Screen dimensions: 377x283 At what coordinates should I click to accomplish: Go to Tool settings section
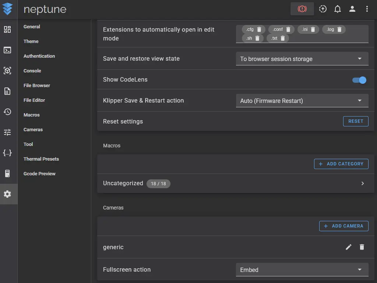pyautogui.click(x=28, y=144)
